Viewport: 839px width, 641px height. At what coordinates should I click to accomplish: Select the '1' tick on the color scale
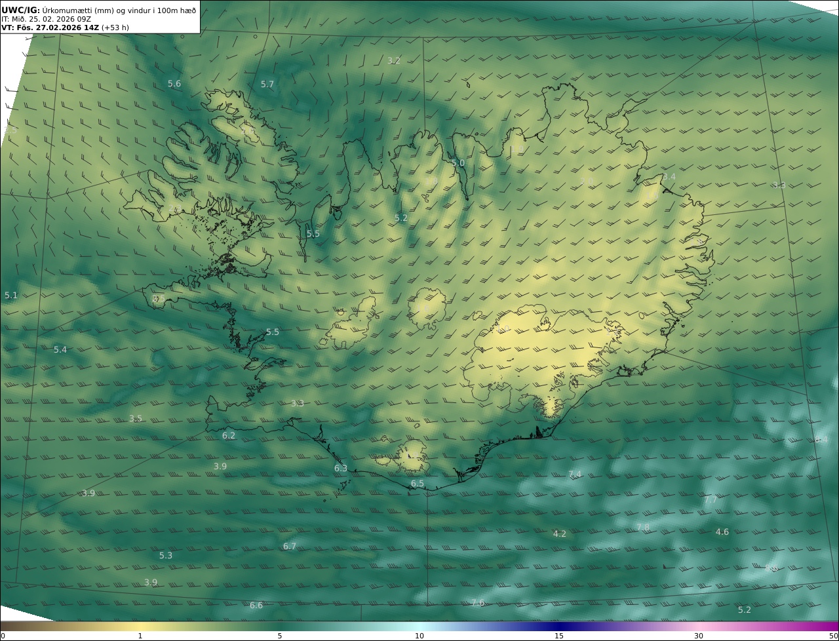click(140, 636)
